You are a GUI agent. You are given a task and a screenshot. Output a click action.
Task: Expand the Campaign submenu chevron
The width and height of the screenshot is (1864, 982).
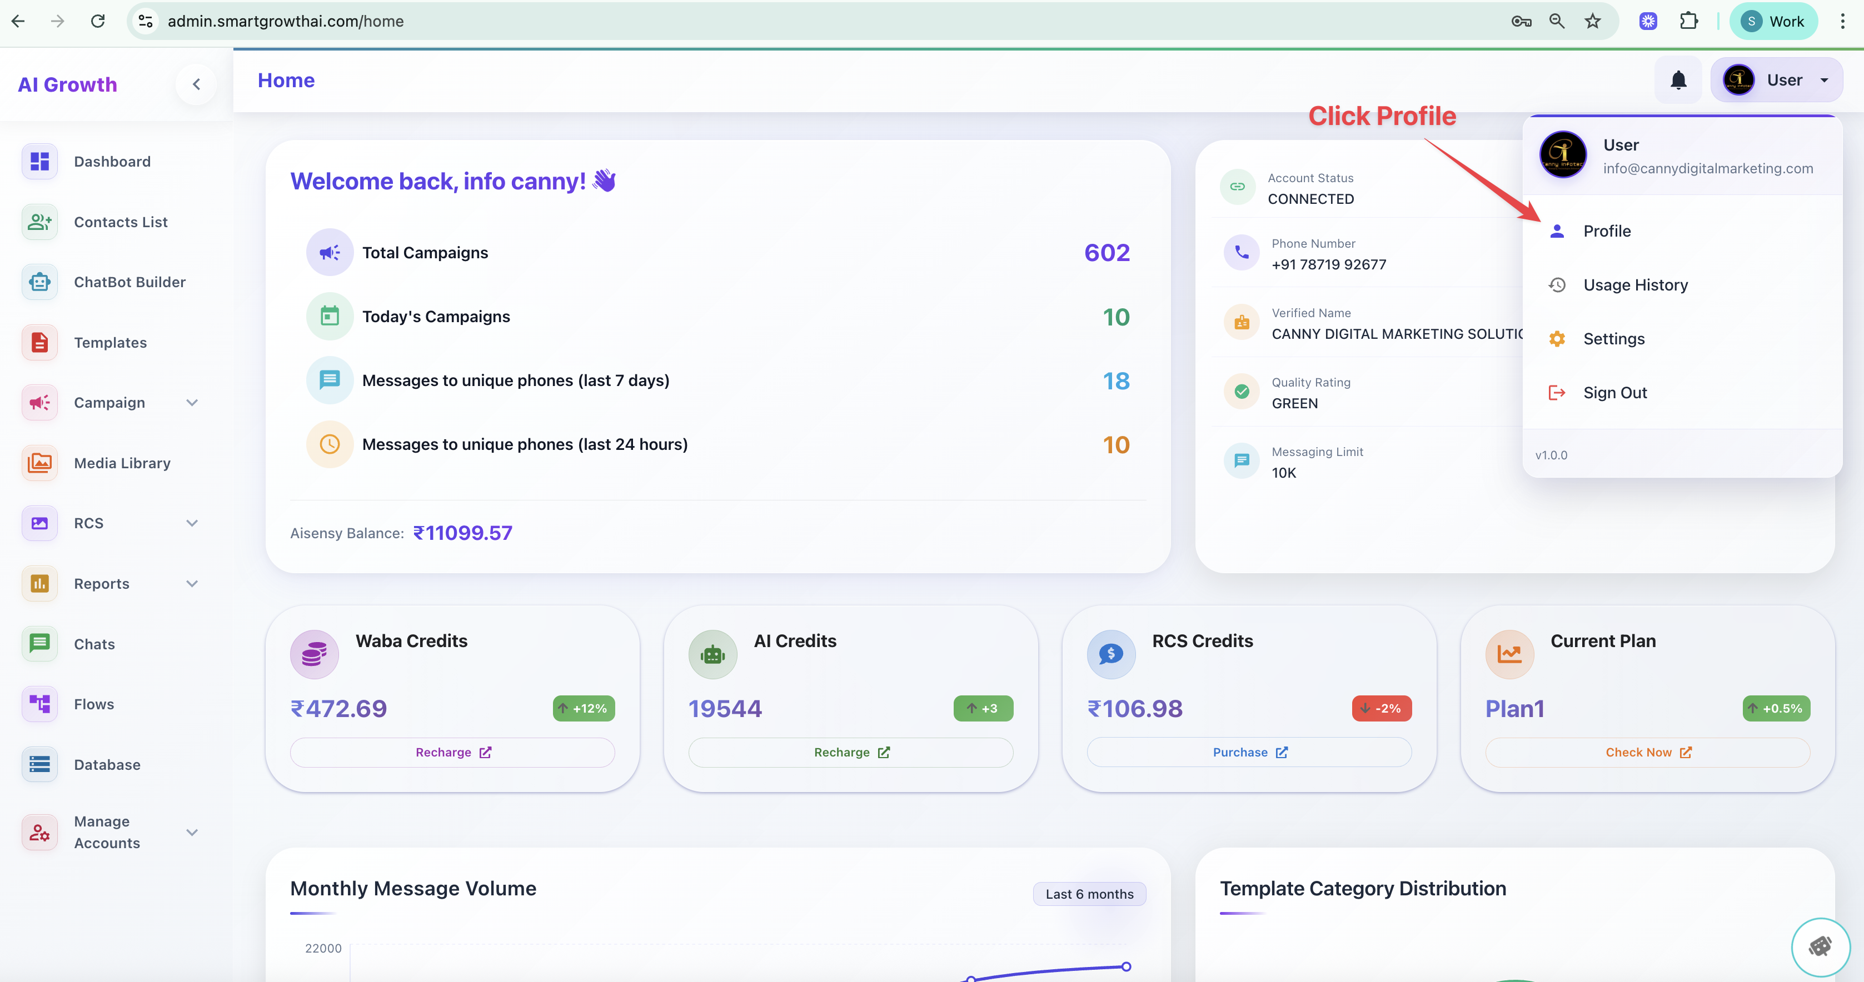pos(192,403)
